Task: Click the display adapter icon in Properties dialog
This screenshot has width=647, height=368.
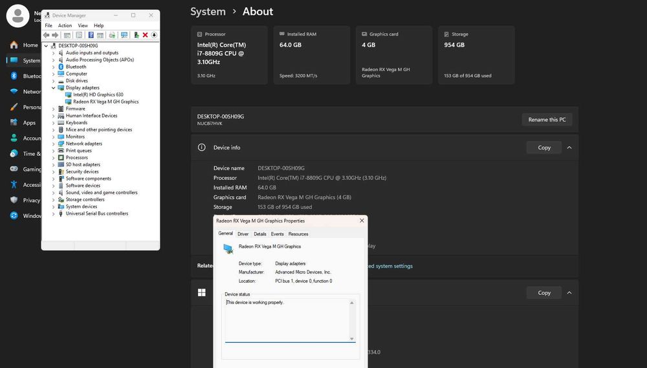Action: click(228, 249)
